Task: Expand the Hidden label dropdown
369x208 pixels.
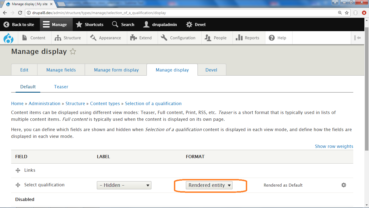Action: click(x=124, y=185)
